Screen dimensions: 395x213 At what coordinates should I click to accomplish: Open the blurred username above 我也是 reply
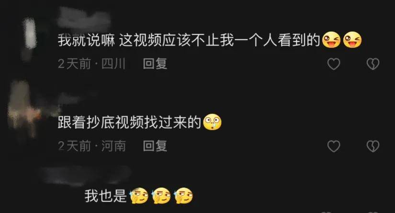click(86, 176)
